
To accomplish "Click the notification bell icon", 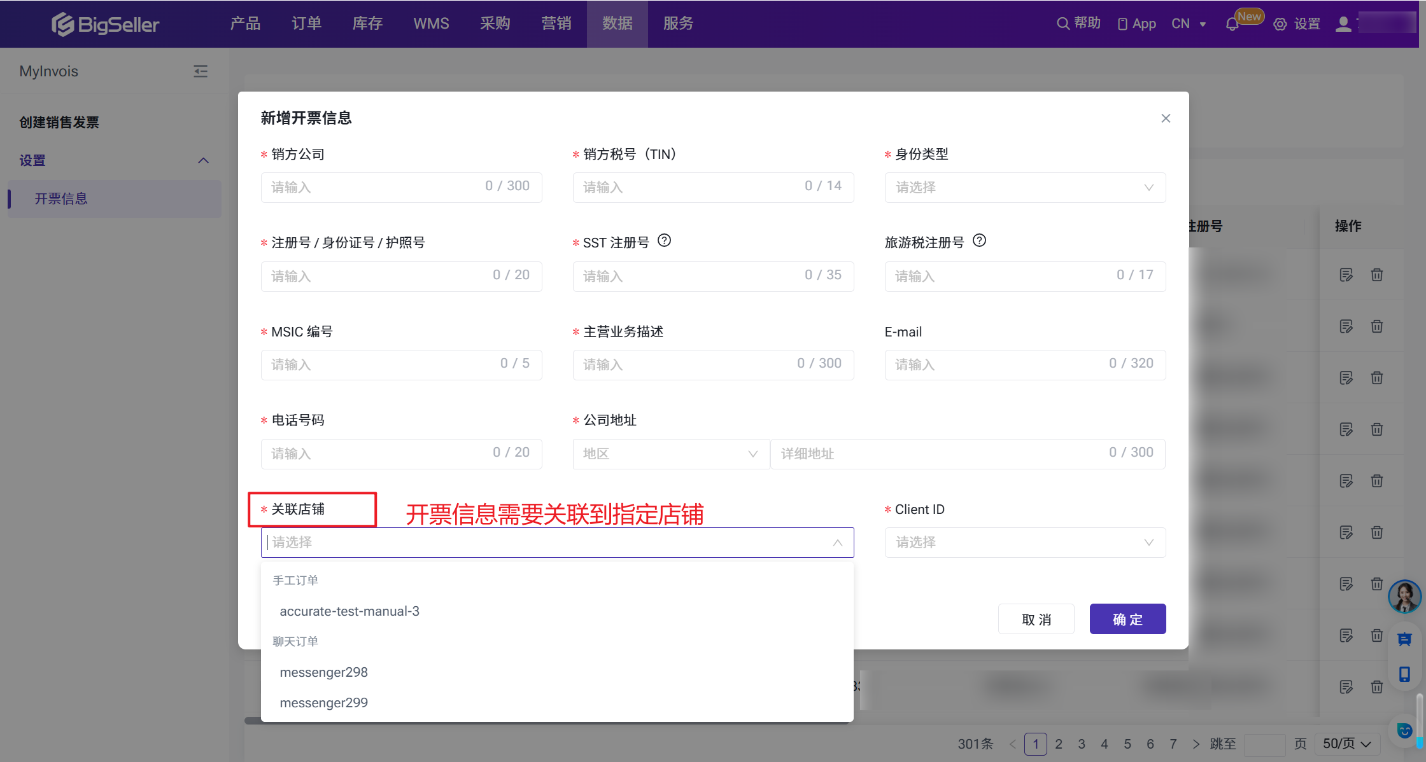I will [x=1232, y=24].
